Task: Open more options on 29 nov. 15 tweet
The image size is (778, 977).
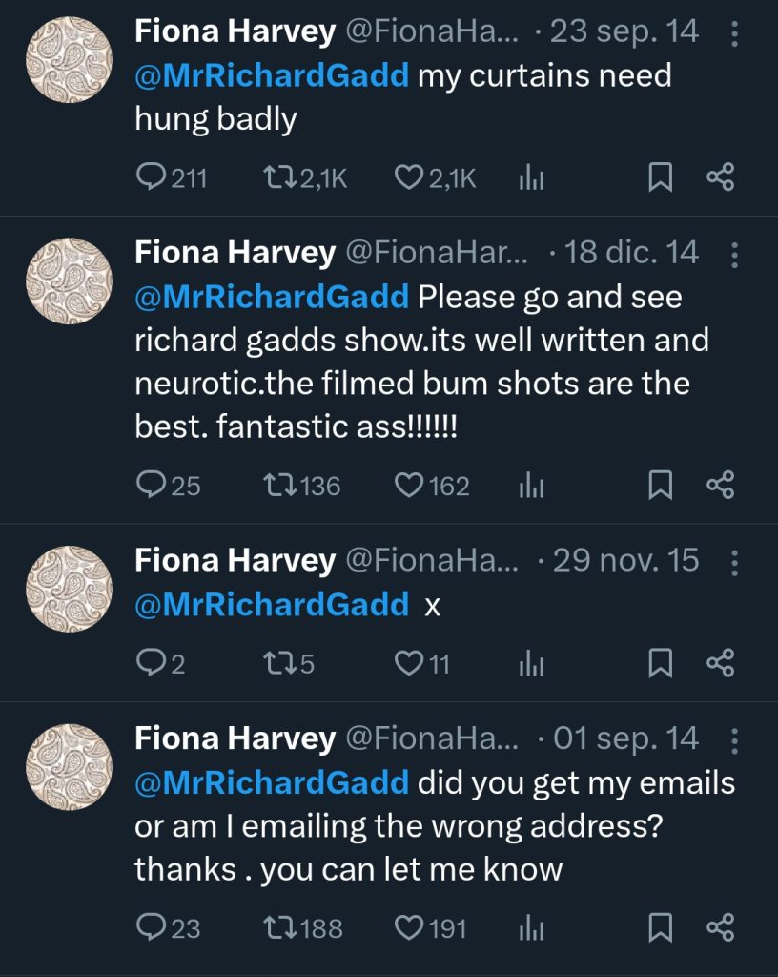Action: click(734, 562)
